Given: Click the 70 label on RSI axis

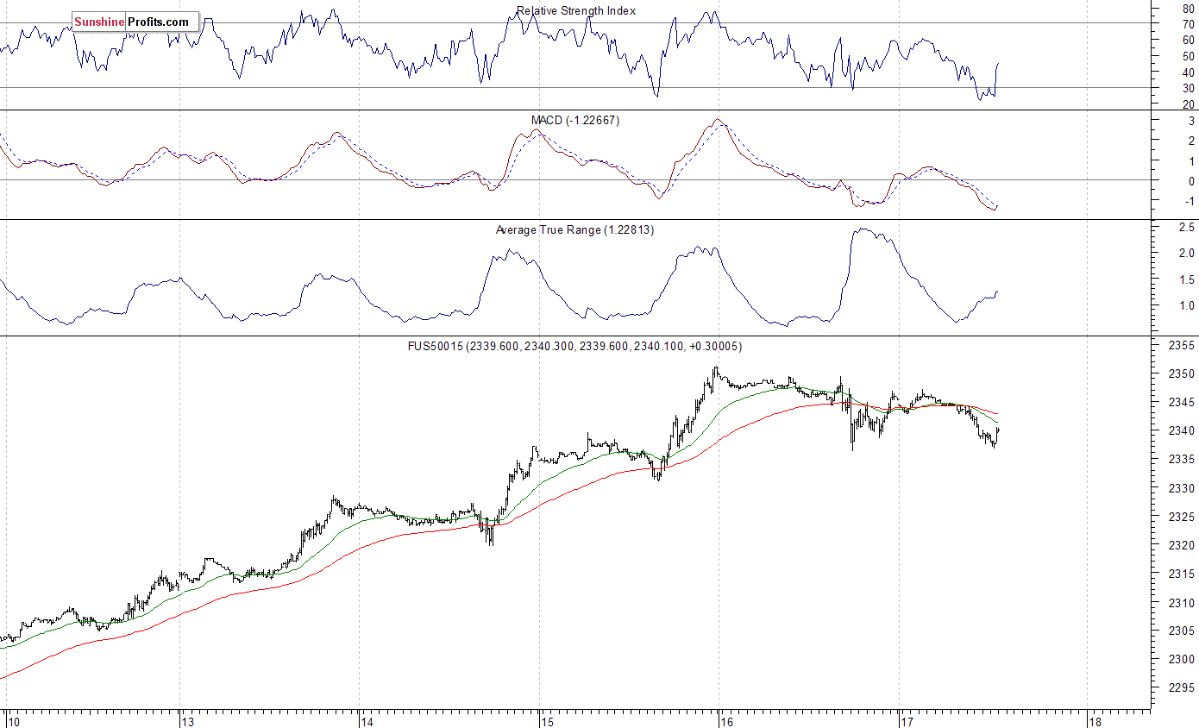Looking at the screenshot, I should click(1188, 25).
